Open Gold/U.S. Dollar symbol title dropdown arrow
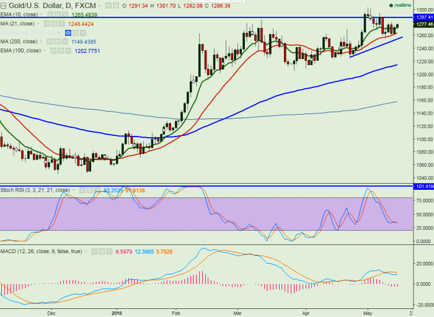This screenshot has width=434, height=317. coord(100,6)
